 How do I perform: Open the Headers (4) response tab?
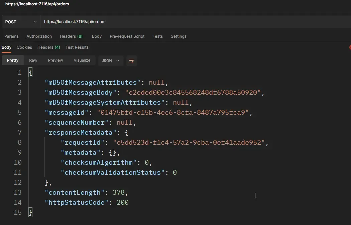48,47
